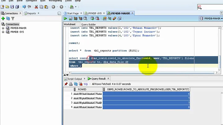Expand the PRMDB -SYS connection node
Viewport: 223px width, 125px height.
[3, 32]
